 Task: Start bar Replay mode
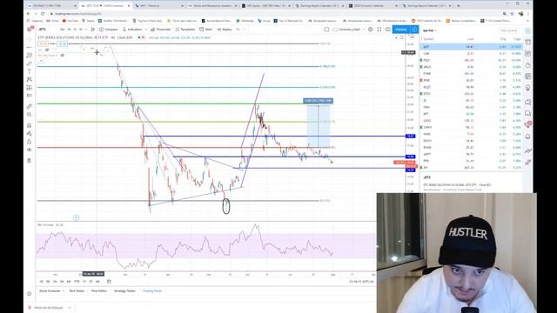coord(225,29)
